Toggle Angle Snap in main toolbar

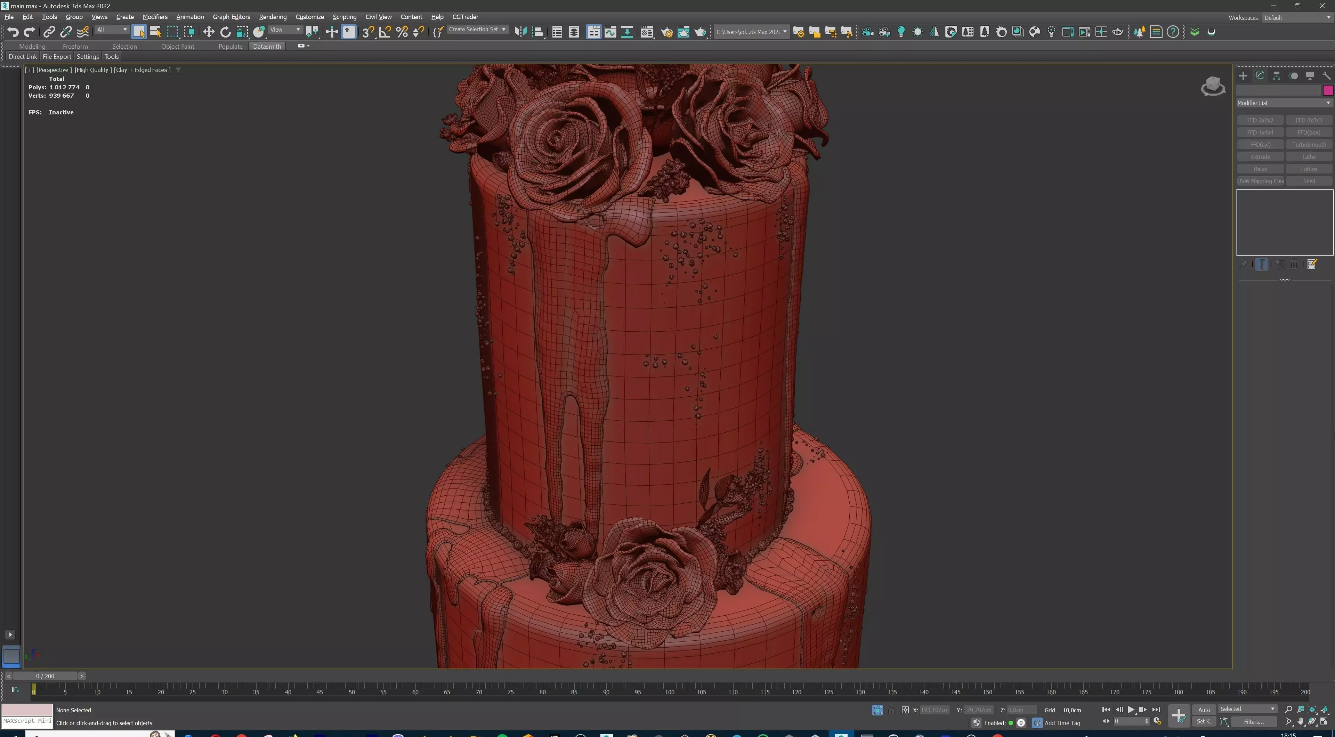click(385, 32)
